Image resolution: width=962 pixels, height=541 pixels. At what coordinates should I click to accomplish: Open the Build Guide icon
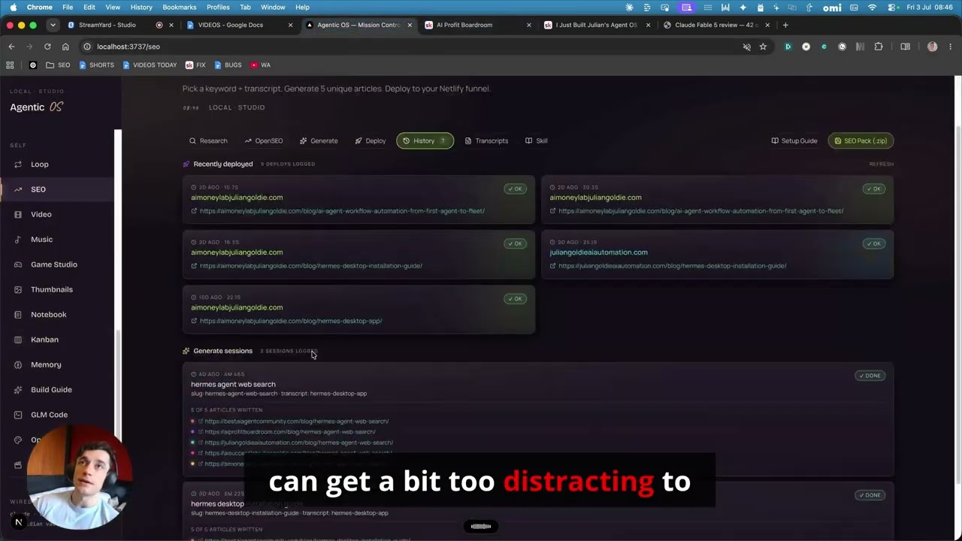(x=18, y=390)
